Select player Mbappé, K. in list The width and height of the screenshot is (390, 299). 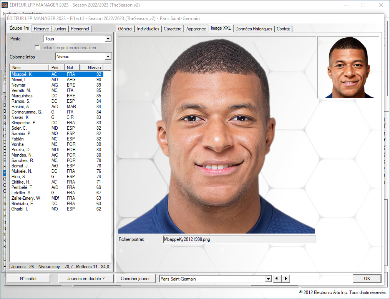coord(57,74)
